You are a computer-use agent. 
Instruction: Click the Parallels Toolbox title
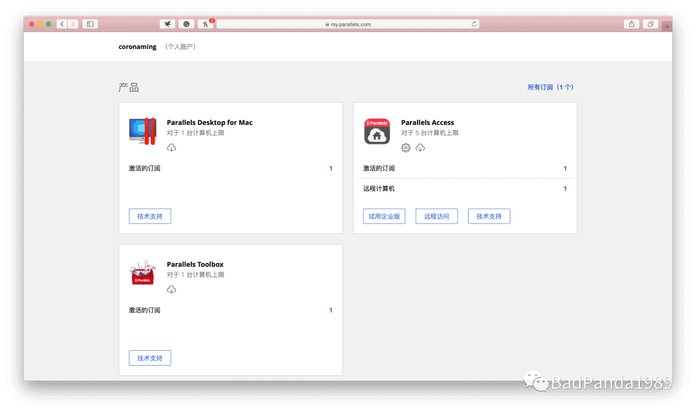(x=195, y=265)
